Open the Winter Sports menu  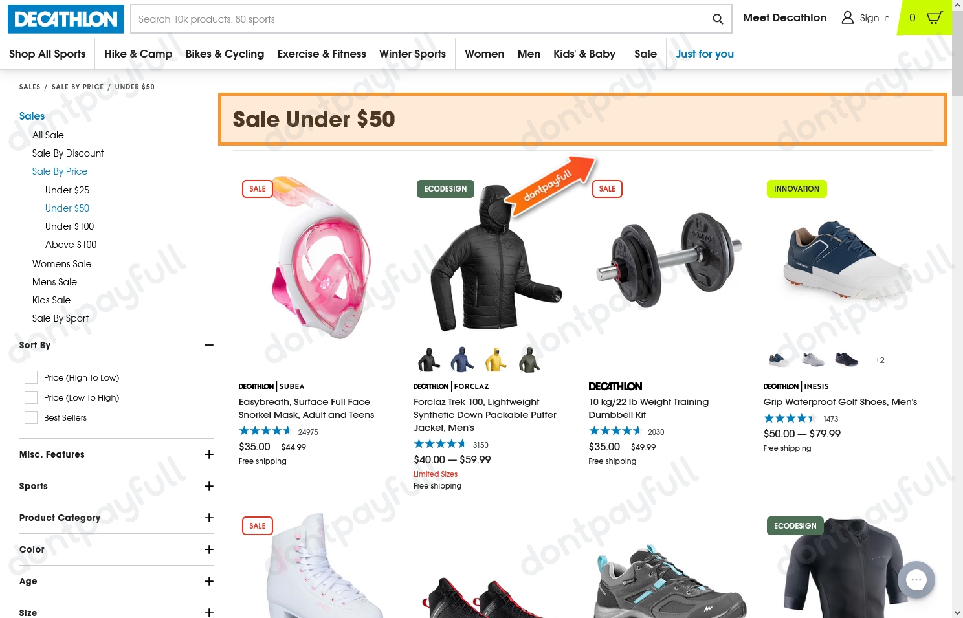tap(412, 54)
